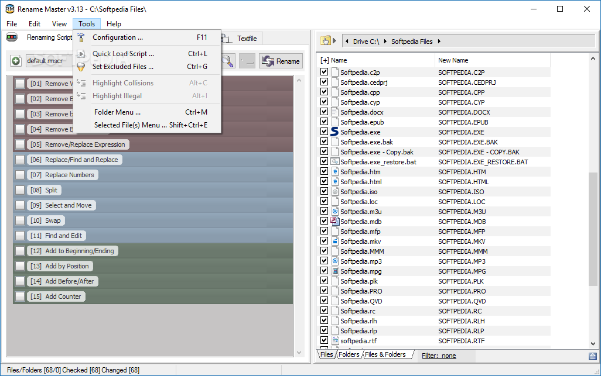Image resolution: width=601 pixels, height=376 pixels.
Task: Click the Drive C:\ breadcrumb
Action: tap(366, 42)
